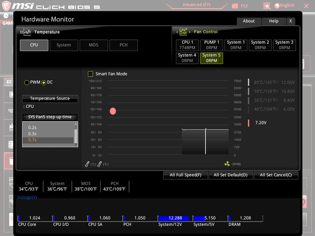Click the All Set Default(D) button

coord(231,175)
